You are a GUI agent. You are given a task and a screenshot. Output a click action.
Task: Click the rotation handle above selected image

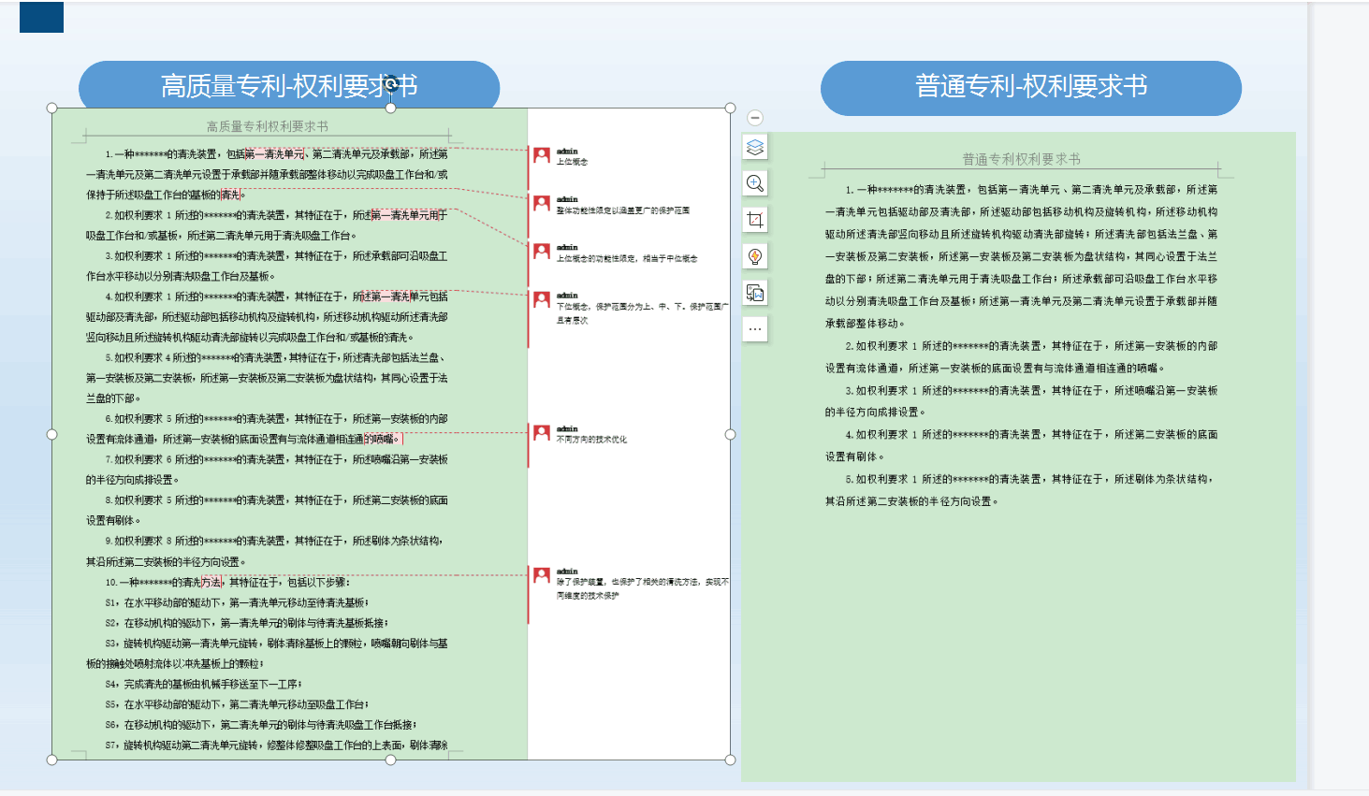pyautogui.click(x=391, y=84)
